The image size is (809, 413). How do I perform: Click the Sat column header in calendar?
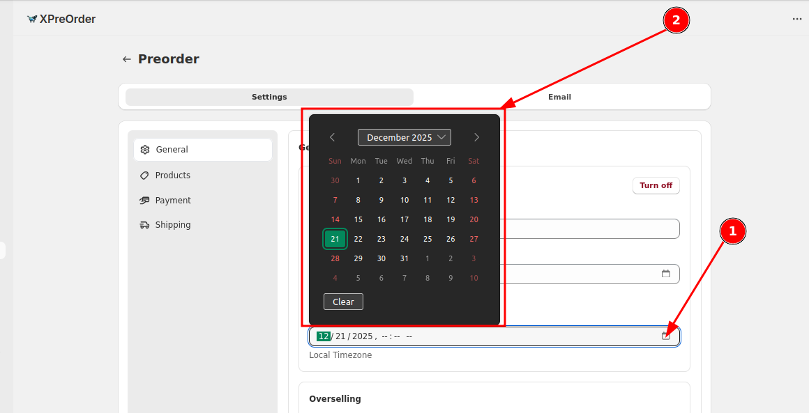coord(474,161)
